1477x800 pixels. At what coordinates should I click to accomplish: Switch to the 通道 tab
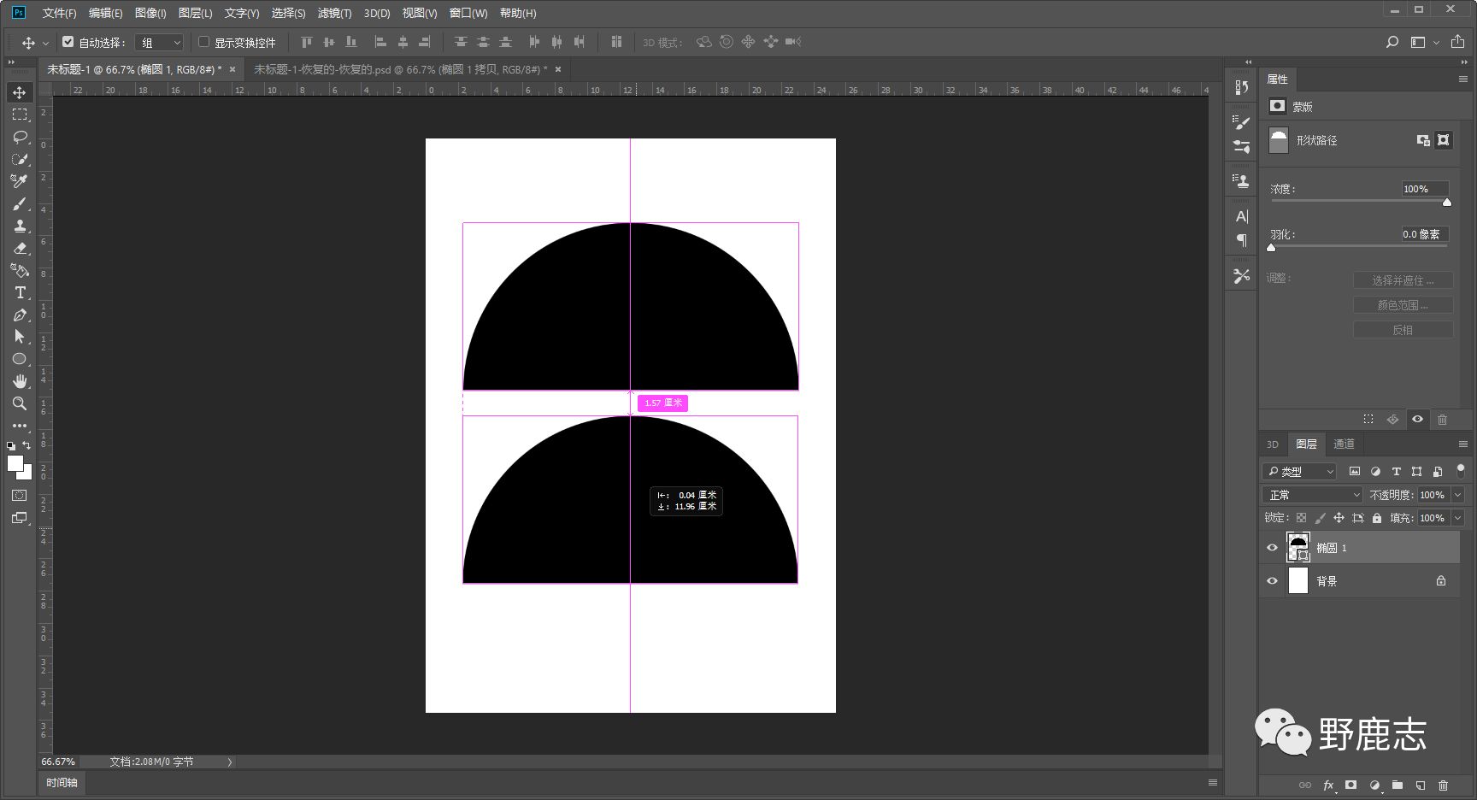coord(1344,444)
